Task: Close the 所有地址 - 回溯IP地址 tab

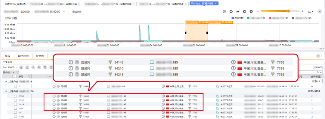Action: tap(215, 4)
